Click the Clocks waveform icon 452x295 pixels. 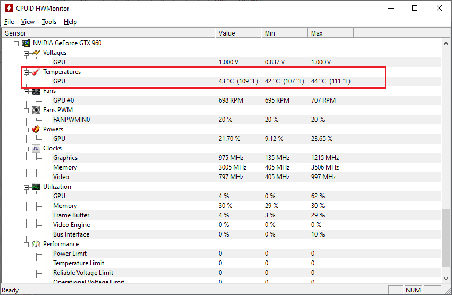click(x=36, y=148)
